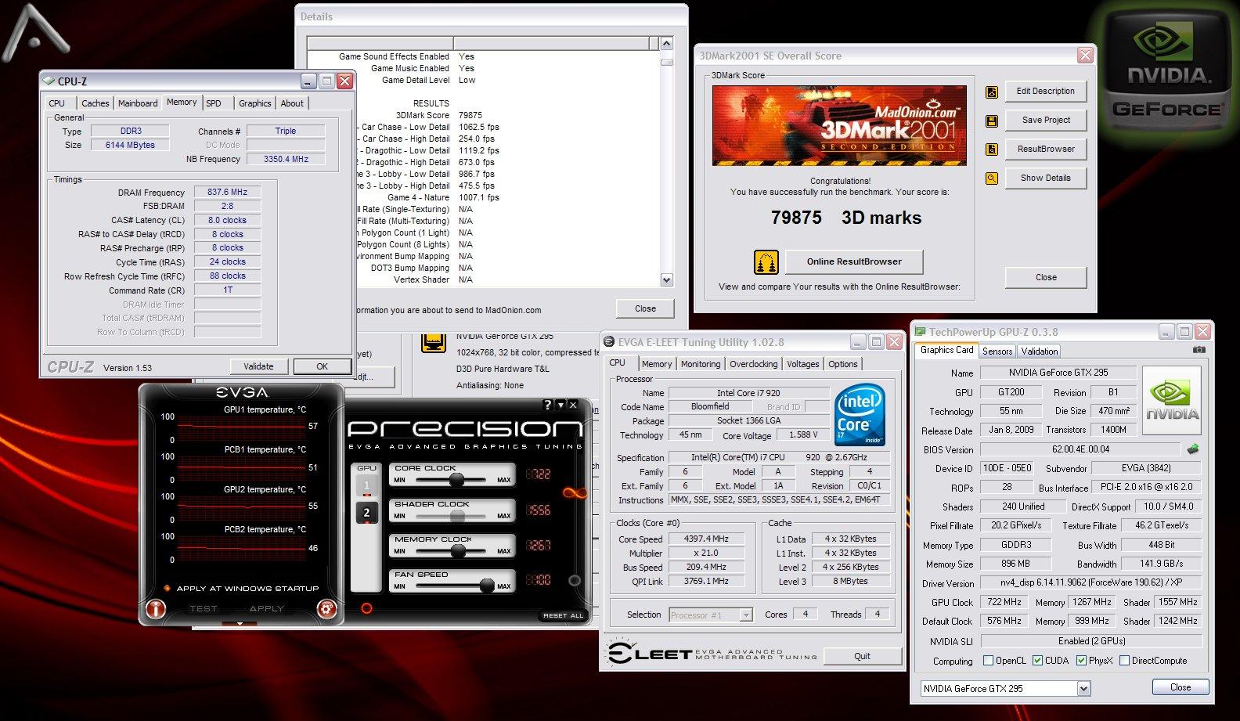
Task: Click Quit in the E-LEET utility
Action: pyautogui.click(x=862, y=656)
